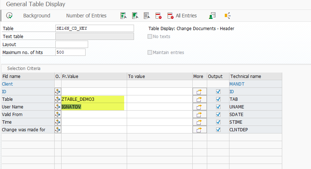The height and width of the screenshot is (169, 311).
Task: Click the ID field name link
Action: tap(4, 92)
